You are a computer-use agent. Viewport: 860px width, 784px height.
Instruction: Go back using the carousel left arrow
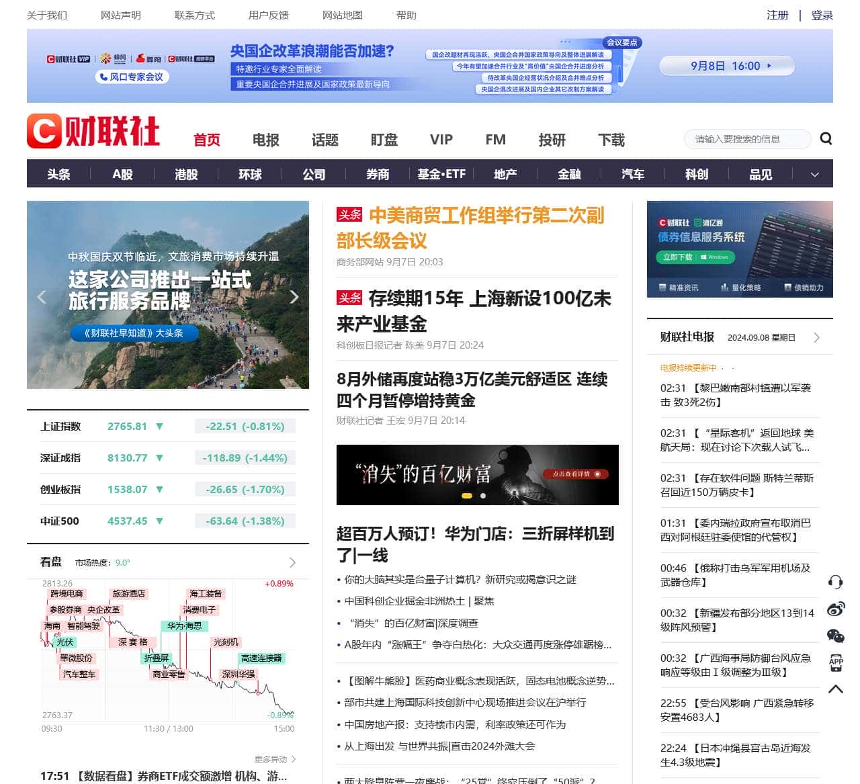click(42, 296)
